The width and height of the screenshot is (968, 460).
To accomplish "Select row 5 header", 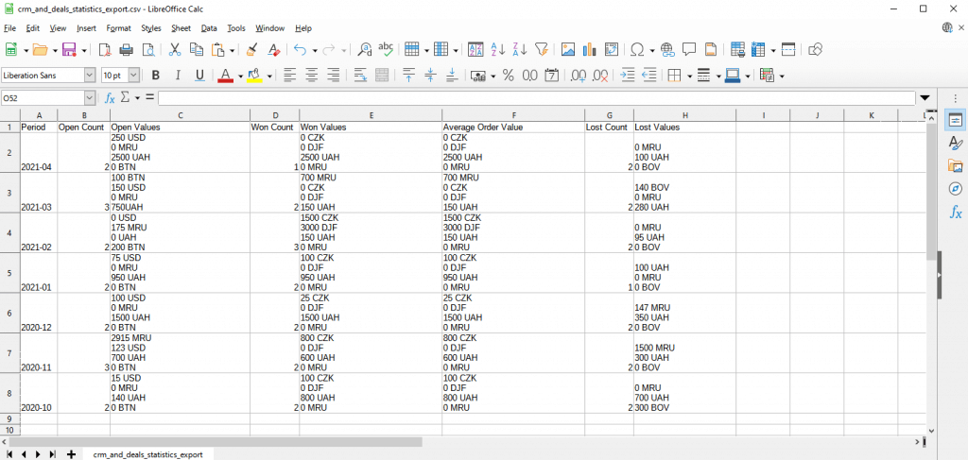I will pyautogui.click(x=9, y=272).
